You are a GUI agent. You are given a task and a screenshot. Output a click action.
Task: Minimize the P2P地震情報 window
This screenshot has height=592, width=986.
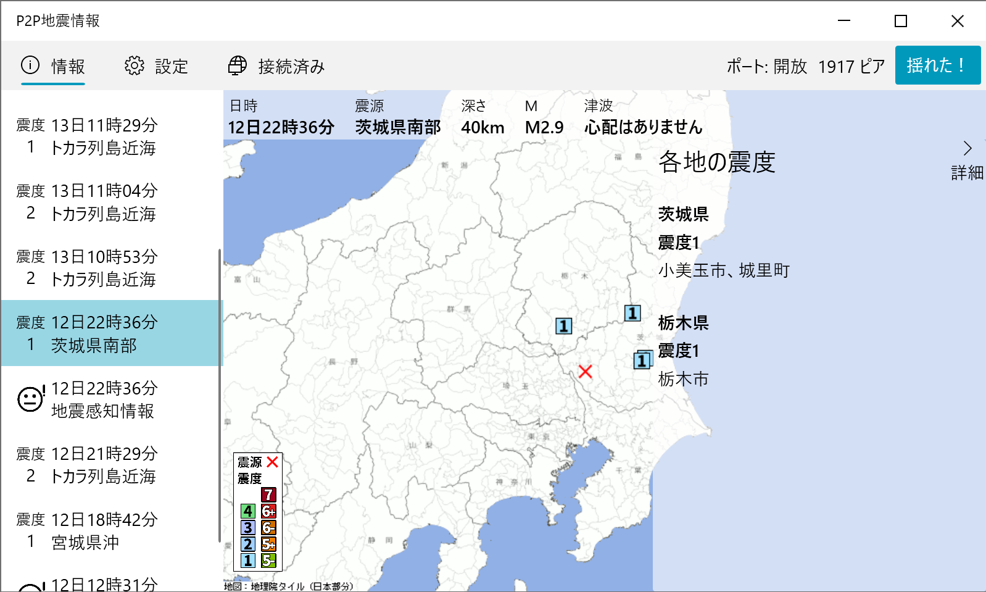844,21
